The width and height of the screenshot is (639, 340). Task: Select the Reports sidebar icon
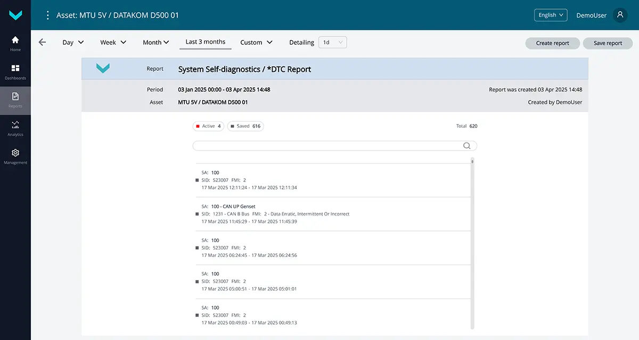tap(15, 97)
